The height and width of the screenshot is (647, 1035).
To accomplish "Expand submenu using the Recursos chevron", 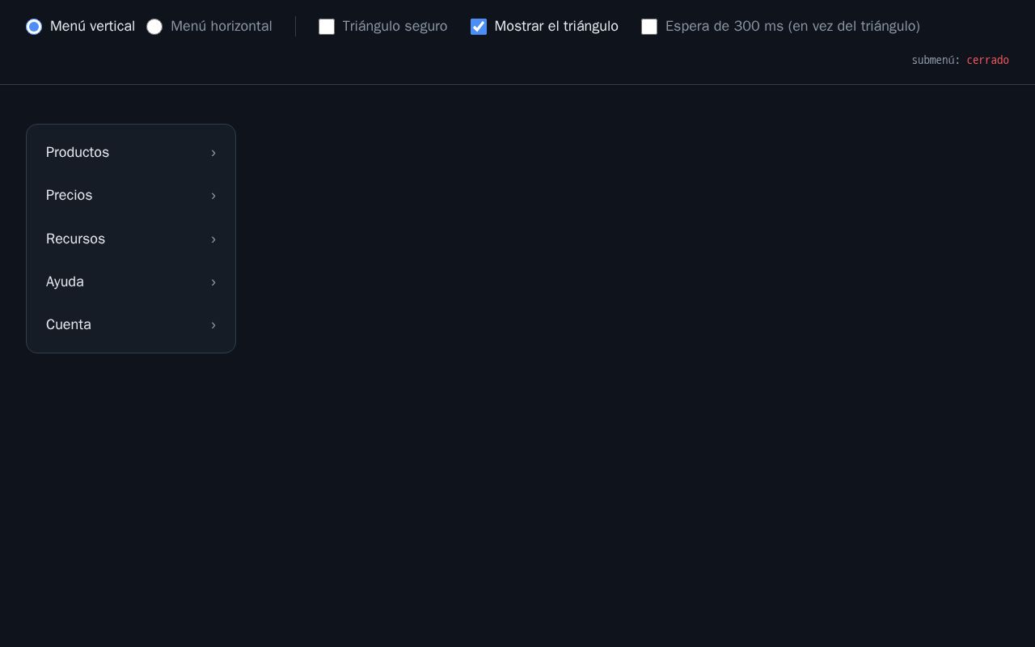I will click(x=213, y=239).
